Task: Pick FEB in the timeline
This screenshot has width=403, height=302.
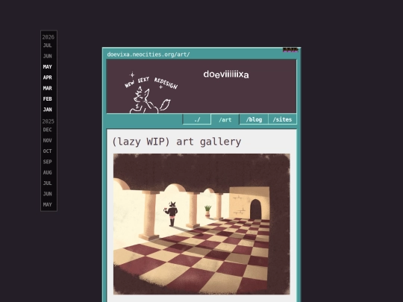Action: pyautogui.click(x=48, y=99)
